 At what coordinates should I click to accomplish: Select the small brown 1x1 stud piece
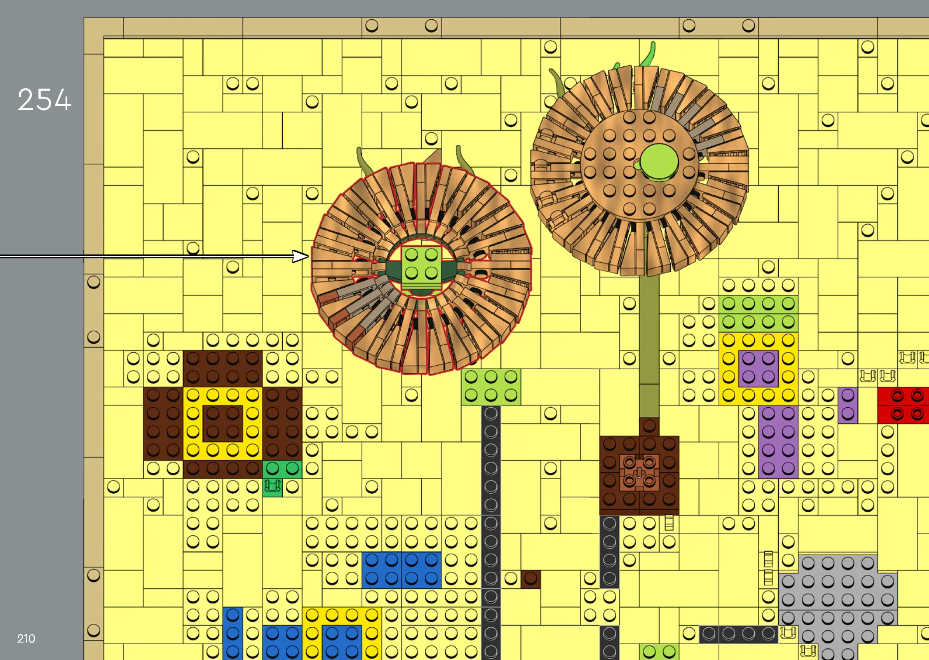tap(530, 579)
